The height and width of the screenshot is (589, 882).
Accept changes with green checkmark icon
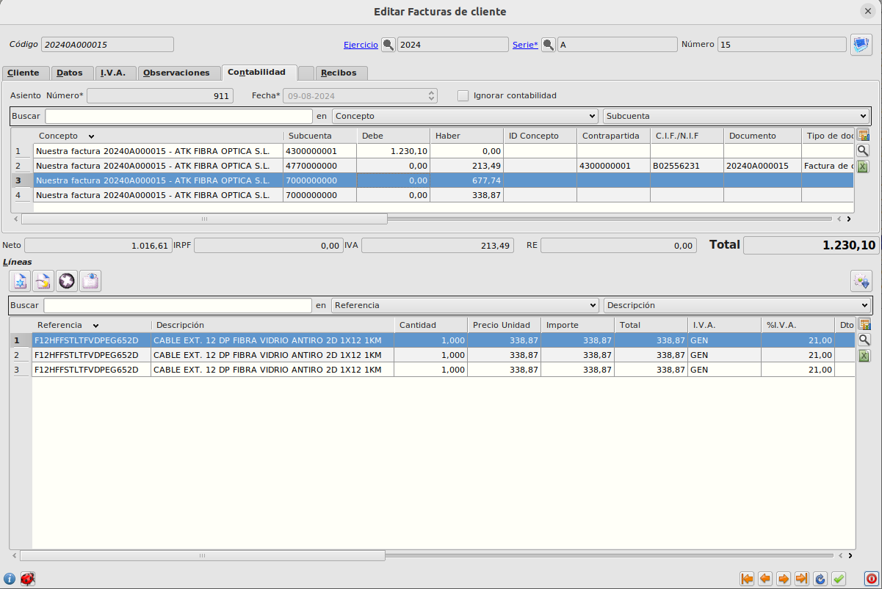[839, 578]
